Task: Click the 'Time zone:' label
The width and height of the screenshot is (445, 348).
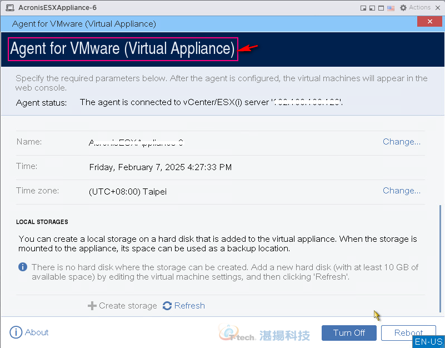Action: point(37,190)
